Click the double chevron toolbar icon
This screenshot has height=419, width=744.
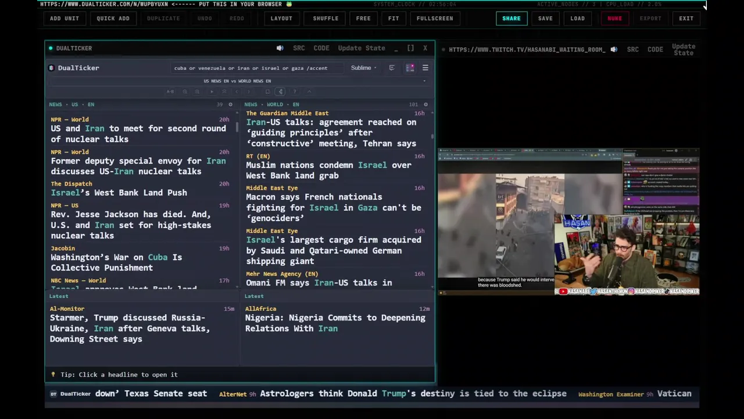pyautogui.click(x=224, y=91)
